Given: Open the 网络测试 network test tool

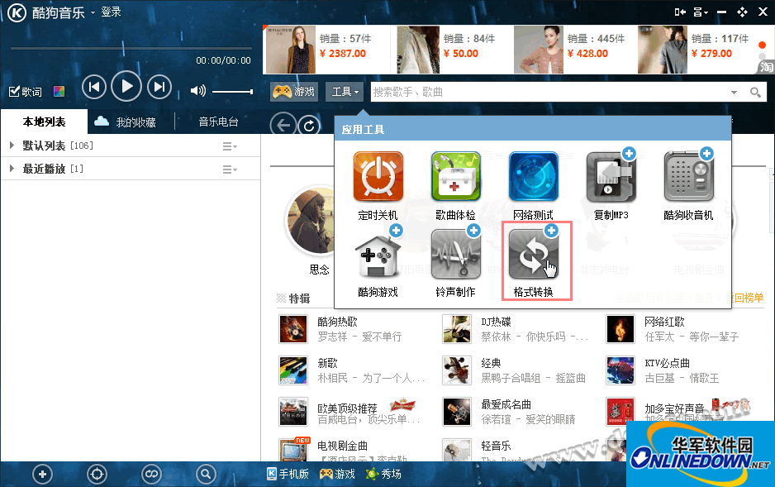Looking at the screenshot, I should (x=533, y=186).
